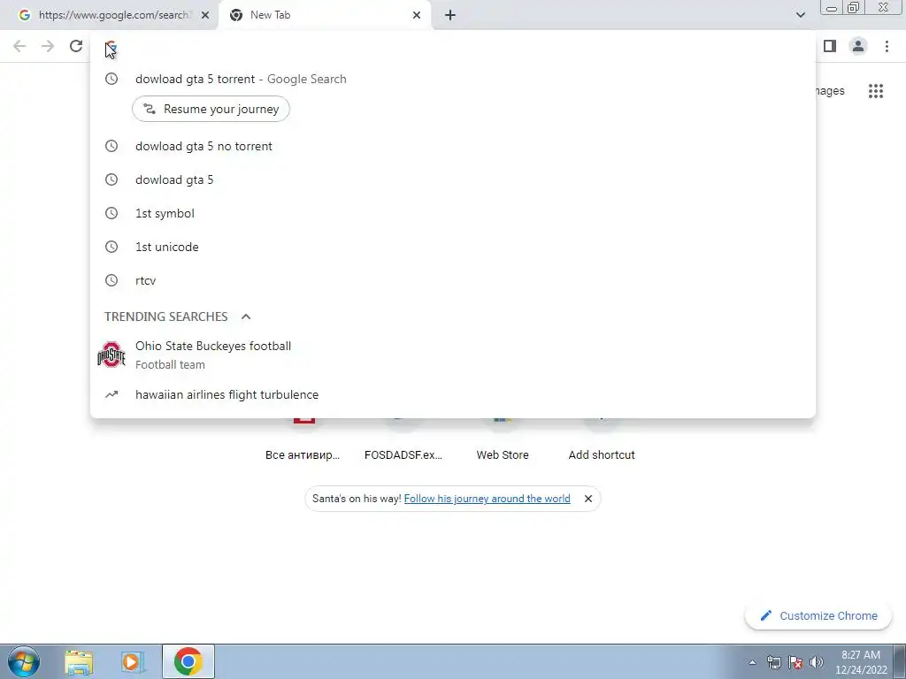The width and height of the screenshot is (906, 679).
Task: Switch to the google.com/search tab
Action: [109, 15]
